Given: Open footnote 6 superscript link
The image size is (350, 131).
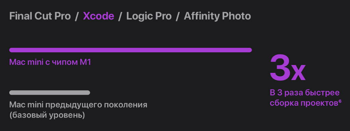Looking at the screenshot, I should point(340,102).
